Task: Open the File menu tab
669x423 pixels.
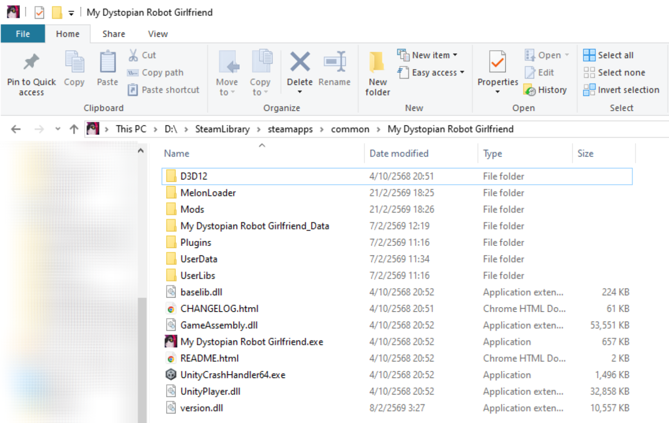Action: (x=23, y=34)
